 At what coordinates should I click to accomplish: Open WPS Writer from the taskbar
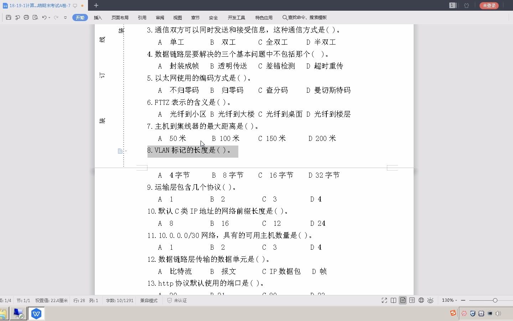(x=36, y=314)
